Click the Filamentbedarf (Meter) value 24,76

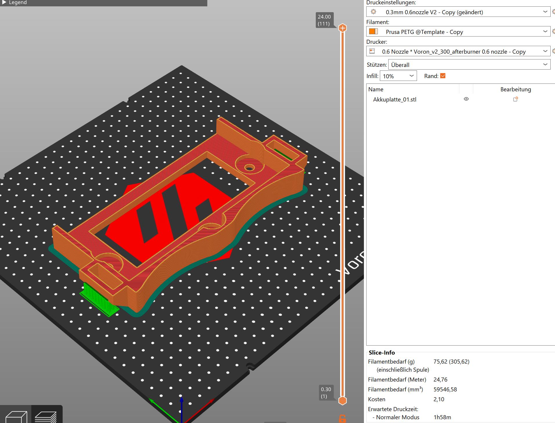[440, 380]
